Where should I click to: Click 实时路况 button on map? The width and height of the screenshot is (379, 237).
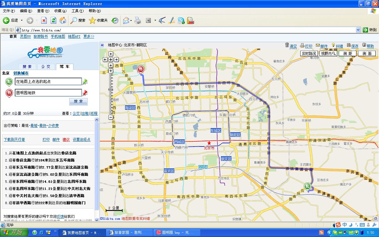[x=309, y=54]
